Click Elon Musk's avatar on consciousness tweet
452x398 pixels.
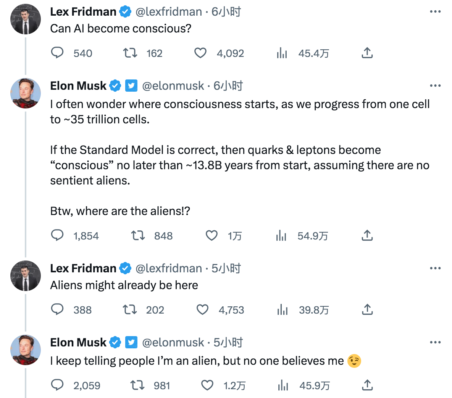click(x=26, y=94)
